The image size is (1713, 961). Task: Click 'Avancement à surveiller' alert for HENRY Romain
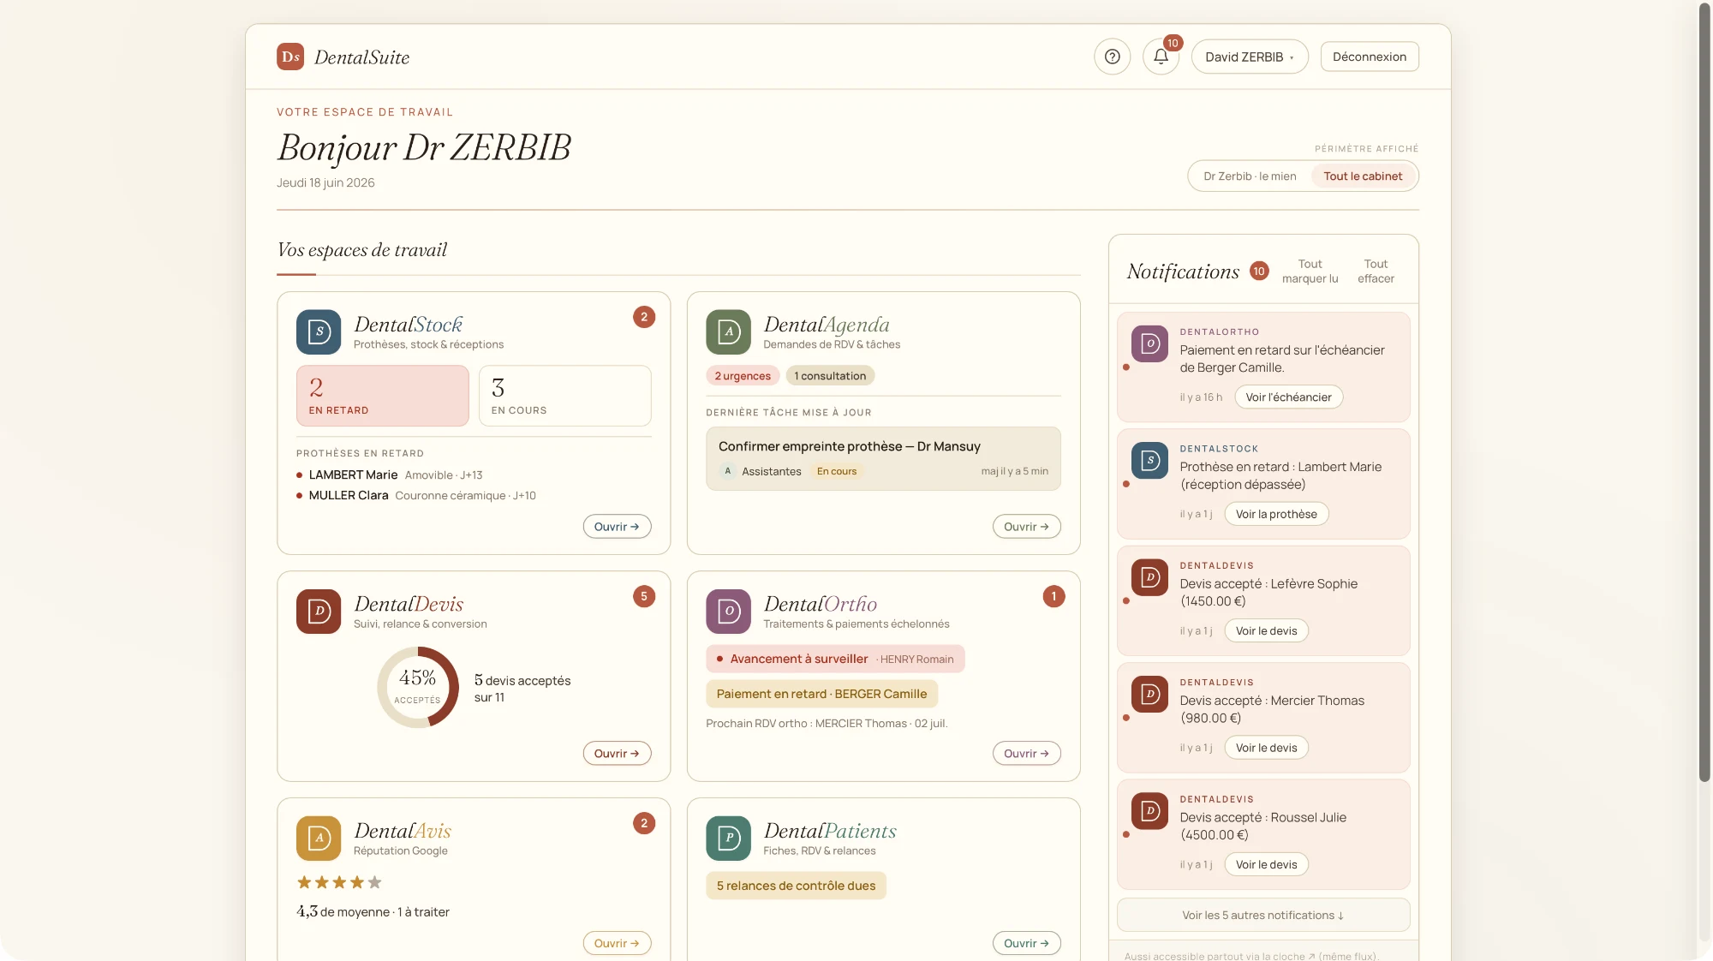835,660
